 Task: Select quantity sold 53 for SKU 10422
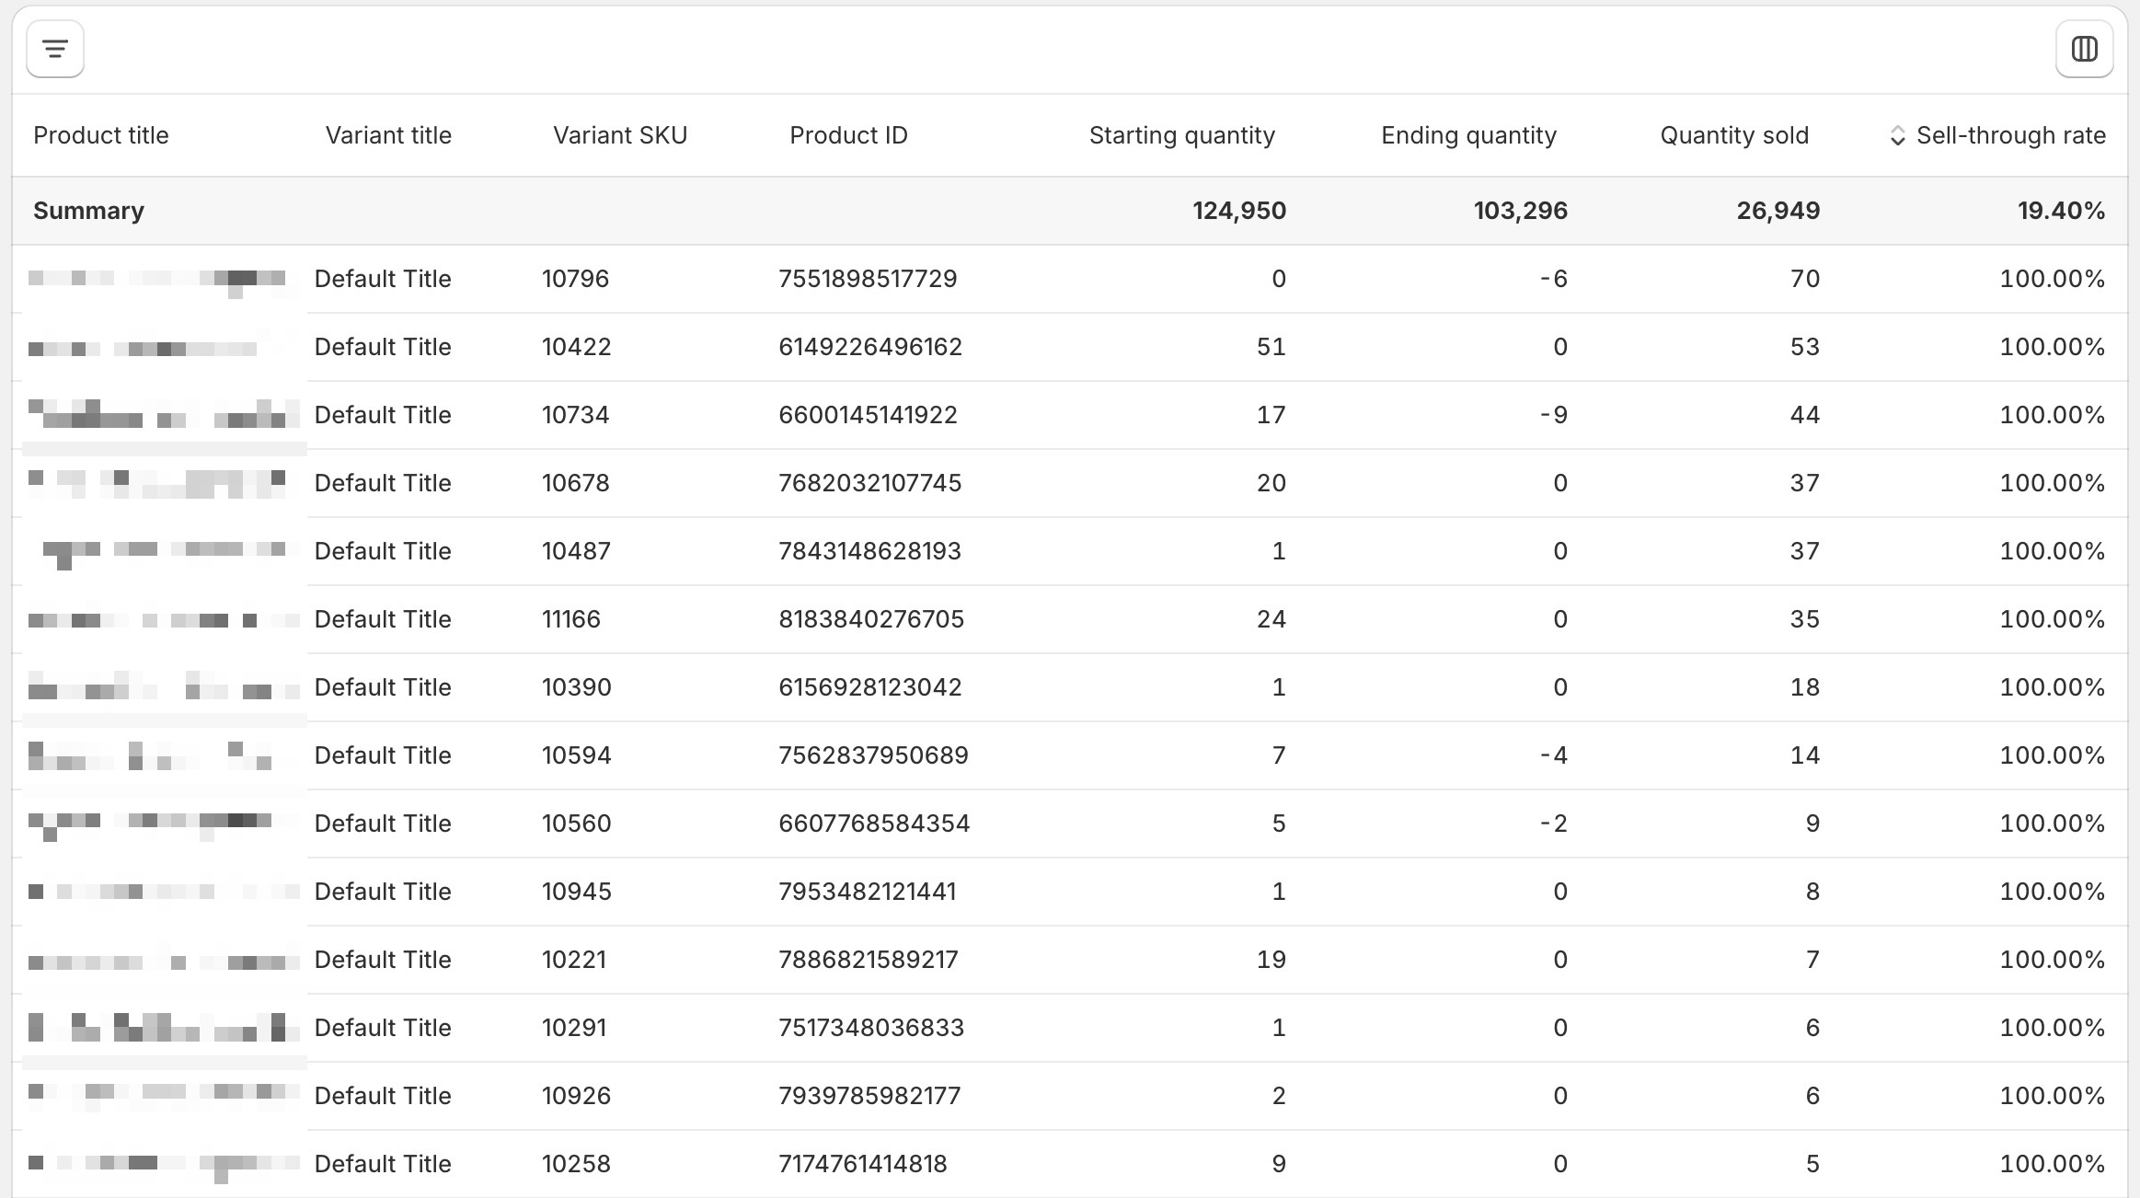[x=1804, y=347]
